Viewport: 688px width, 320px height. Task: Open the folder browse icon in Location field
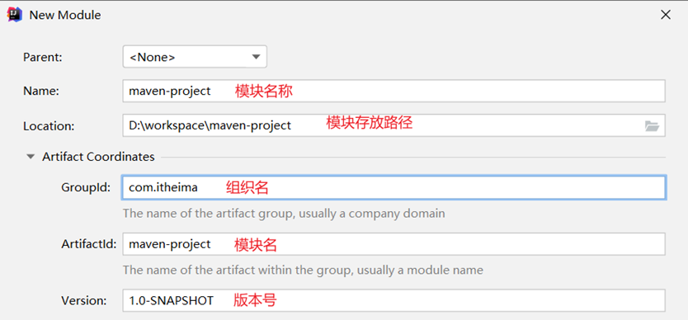[x=652, y=126]
